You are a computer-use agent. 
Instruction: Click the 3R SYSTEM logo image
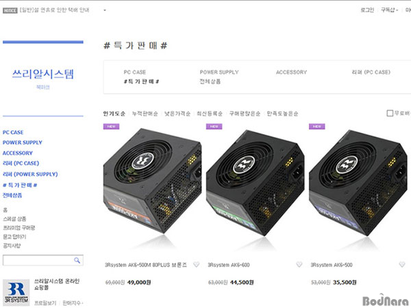[16, 292]
